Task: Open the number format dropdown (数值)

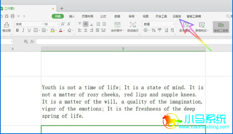Action: (174, 24)
